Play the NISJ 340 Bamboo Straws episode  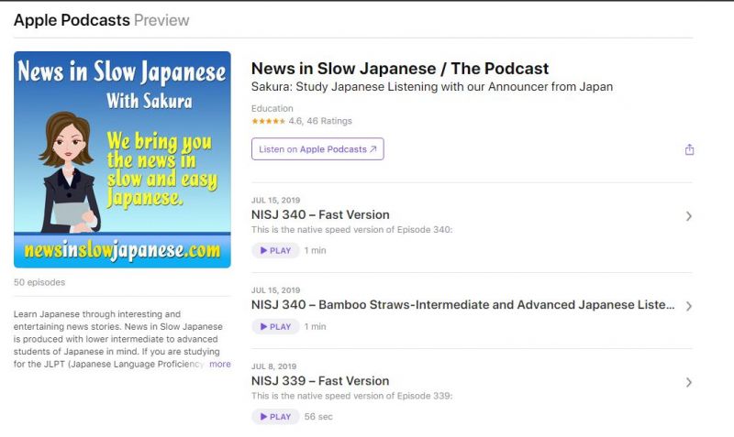(275, 326)
